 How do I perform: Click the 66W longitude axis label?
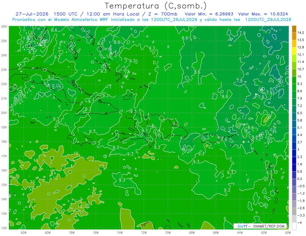pyautogui.click(x=216, y=232)
